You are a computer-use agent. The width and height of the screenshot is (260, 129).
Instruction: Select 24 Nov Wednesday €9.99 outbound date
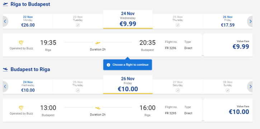[x=128, y=19]
